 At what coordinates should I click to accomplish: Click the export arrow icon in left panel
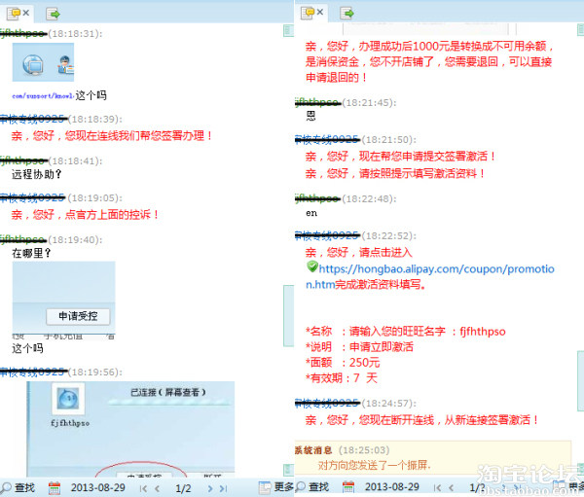click(53, 14)
